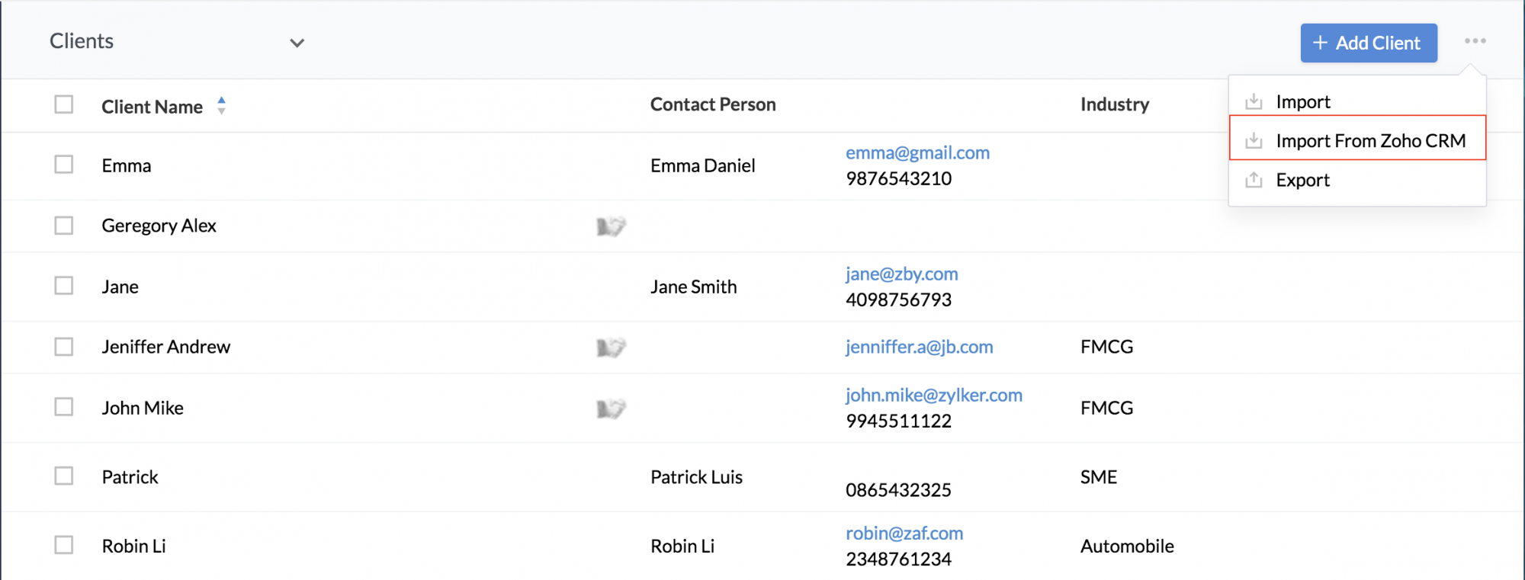Screen dimensions: 1525x580
Task: Select the checkbox for Emma
Action: 64,165
